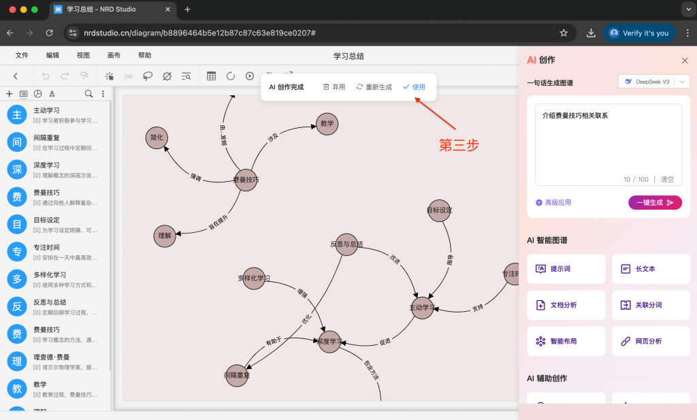This screenshot has height=420, width=697.
Task: Open the 画布 menu
Action: tap(114, 56)
